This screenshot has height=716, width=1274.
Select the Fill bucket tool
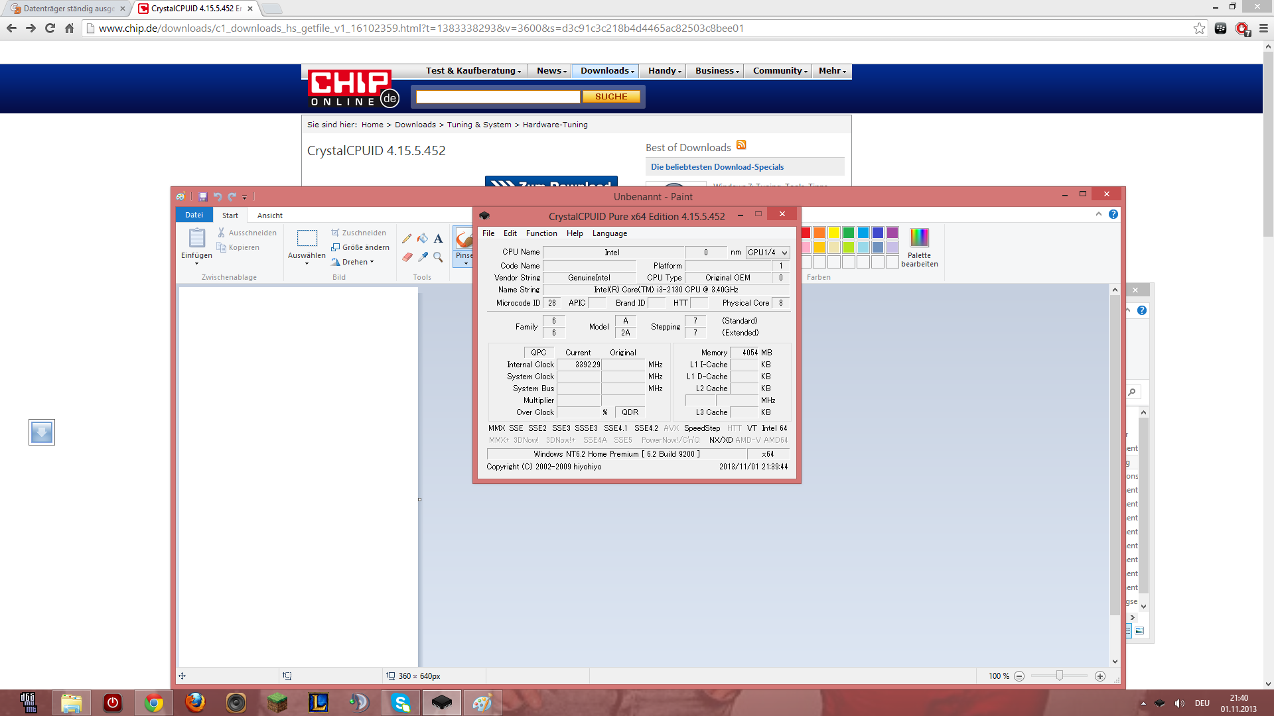423,239
